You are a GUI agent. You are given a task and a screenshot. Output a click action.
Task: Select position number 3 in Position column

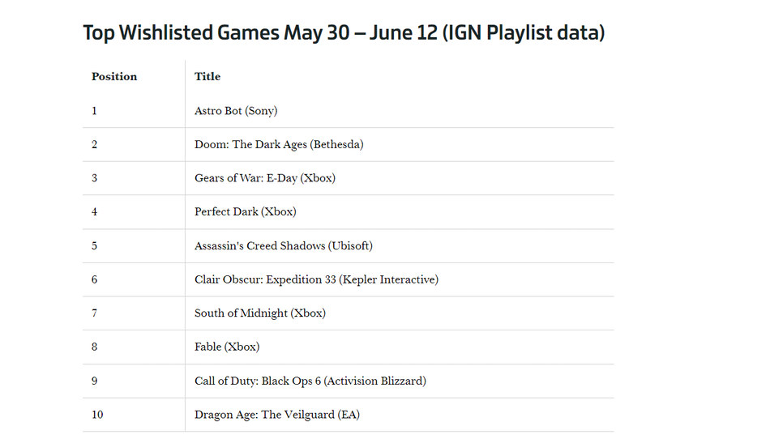click(x=95, y=178)
